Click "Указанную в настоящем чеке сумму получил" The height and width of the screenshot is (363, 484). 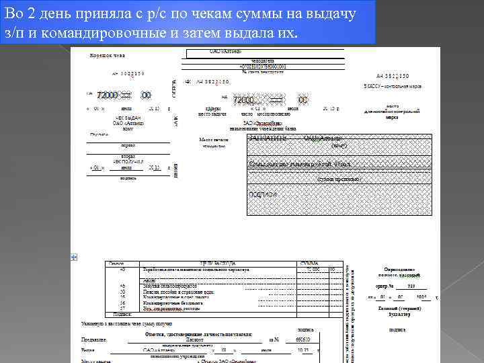click(126, 324)
